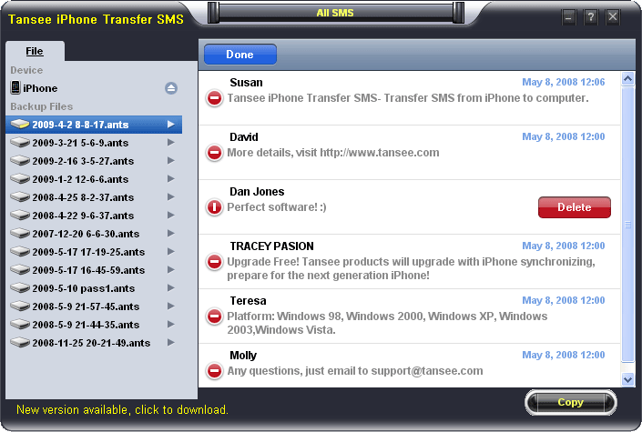Click the message list scrollbar thumb
642x432 pixels.
[627, 224]
